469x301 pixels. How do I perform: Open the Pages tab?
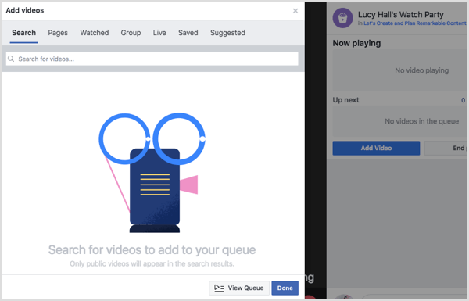coord(58,33)
